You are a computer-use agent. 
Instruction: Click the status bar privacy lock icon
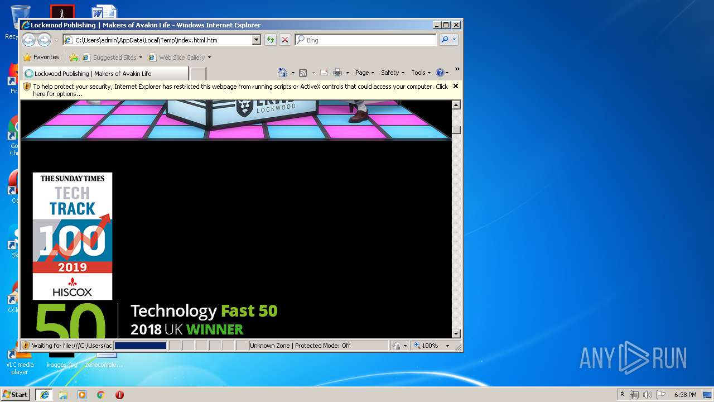pos(396,346)
